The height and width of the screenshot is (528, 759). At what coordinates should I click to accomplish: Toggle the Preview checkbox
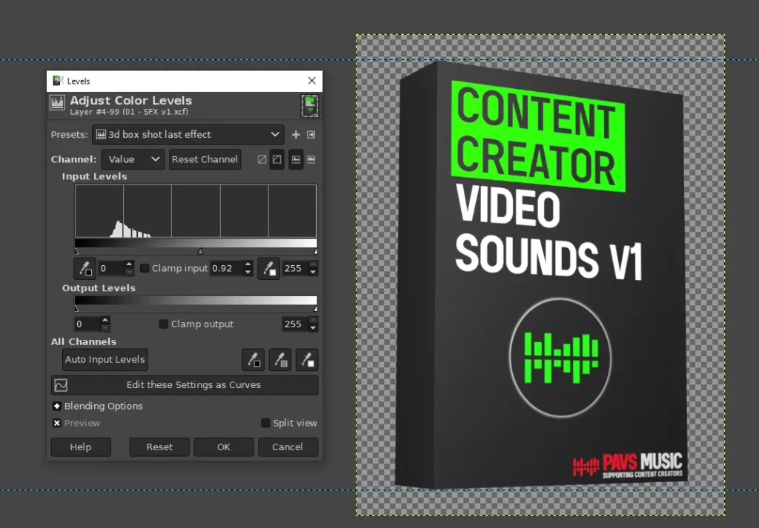point(57,423)
